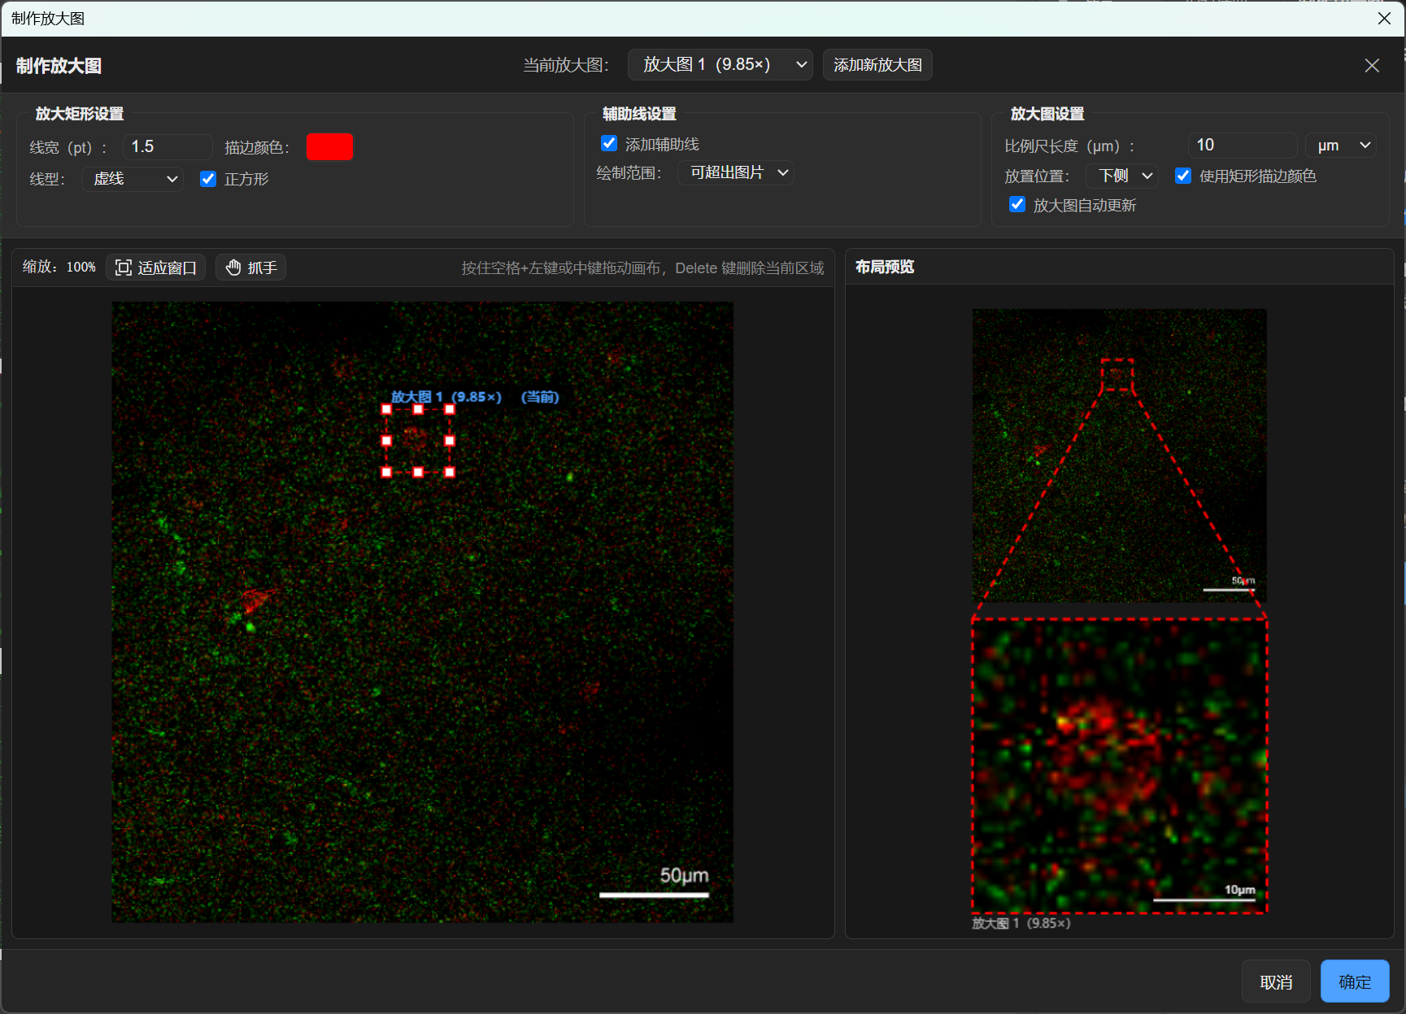Screen dimensions: 1406x1014
Task: Open the 当前放大图 dropdown
Action: point(720,65)
